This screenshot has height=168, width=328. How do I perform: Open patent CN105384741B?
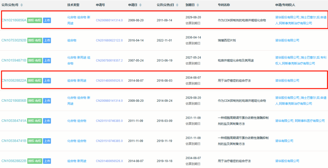14,140
